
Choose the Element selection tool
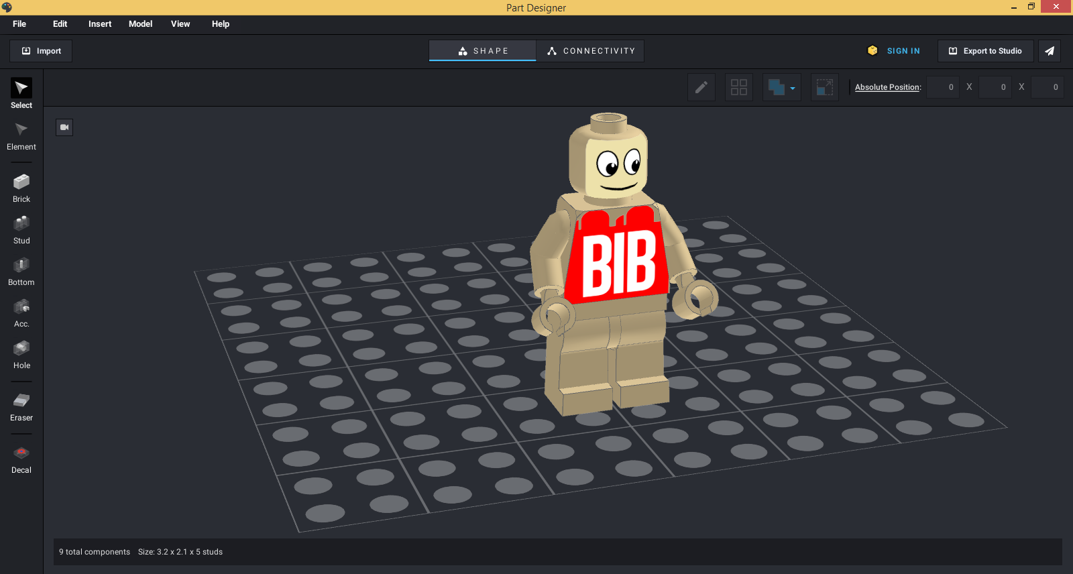21,136
